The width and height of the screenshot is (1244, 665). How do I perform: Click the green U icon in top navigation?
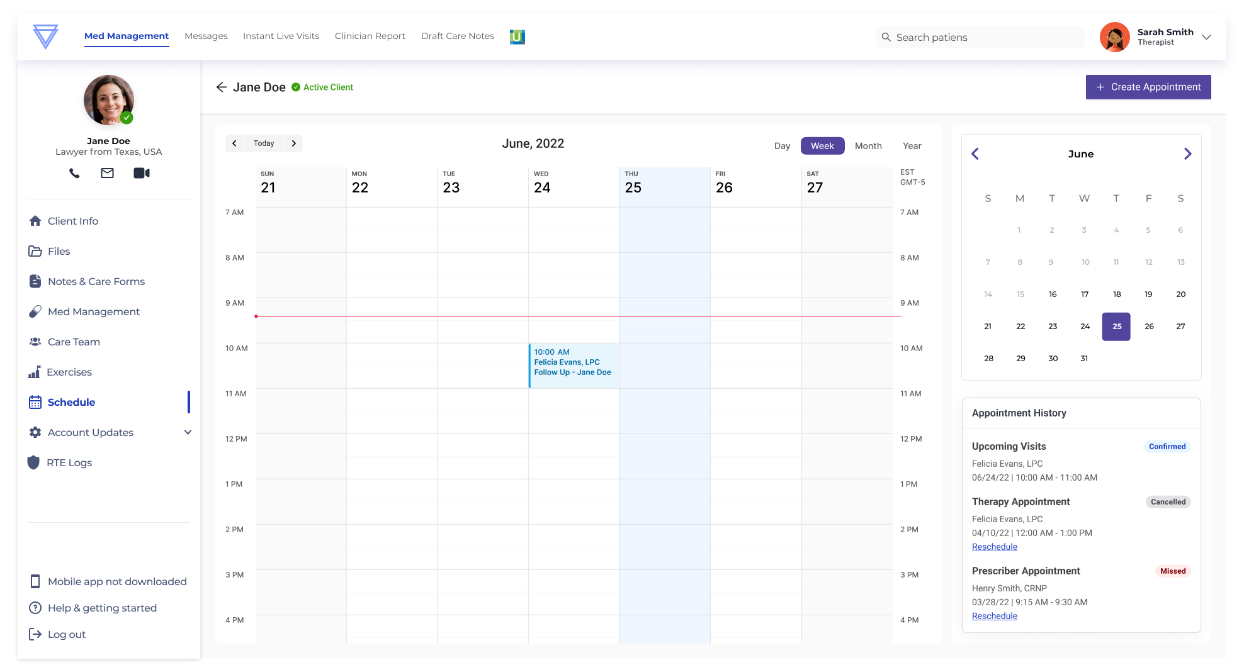click(x=517, y=36)
